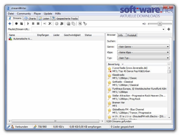Select GlobalBeats FM - Blue Channel
The image size is (179, 135).
pos(137,111)
